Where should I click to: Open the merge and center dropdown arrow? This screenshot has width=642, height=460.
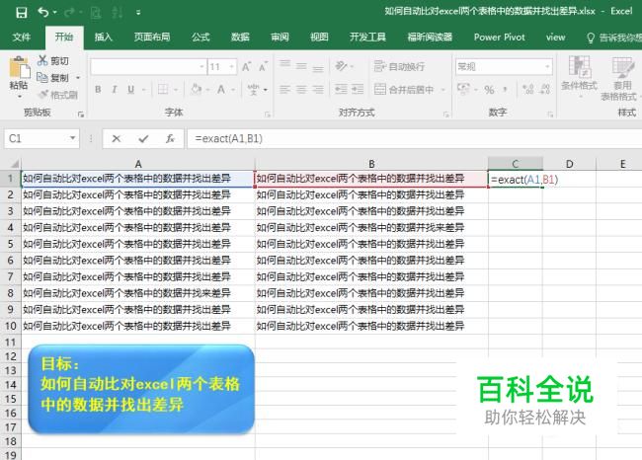442,90
